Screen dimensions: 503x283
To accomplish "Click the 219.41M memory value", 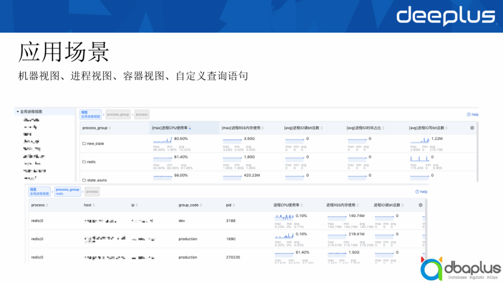I will tap(357, 234).
